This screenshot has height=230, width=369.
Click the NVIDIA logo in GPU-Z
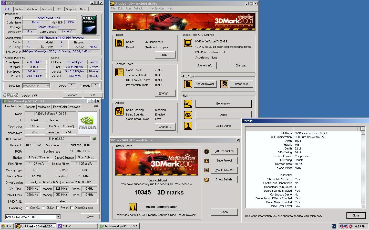(x=87, y=123)
